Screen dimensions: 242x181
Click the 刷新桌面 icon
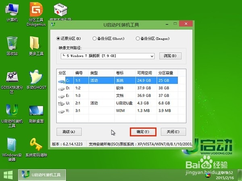(x=36, y=114)
